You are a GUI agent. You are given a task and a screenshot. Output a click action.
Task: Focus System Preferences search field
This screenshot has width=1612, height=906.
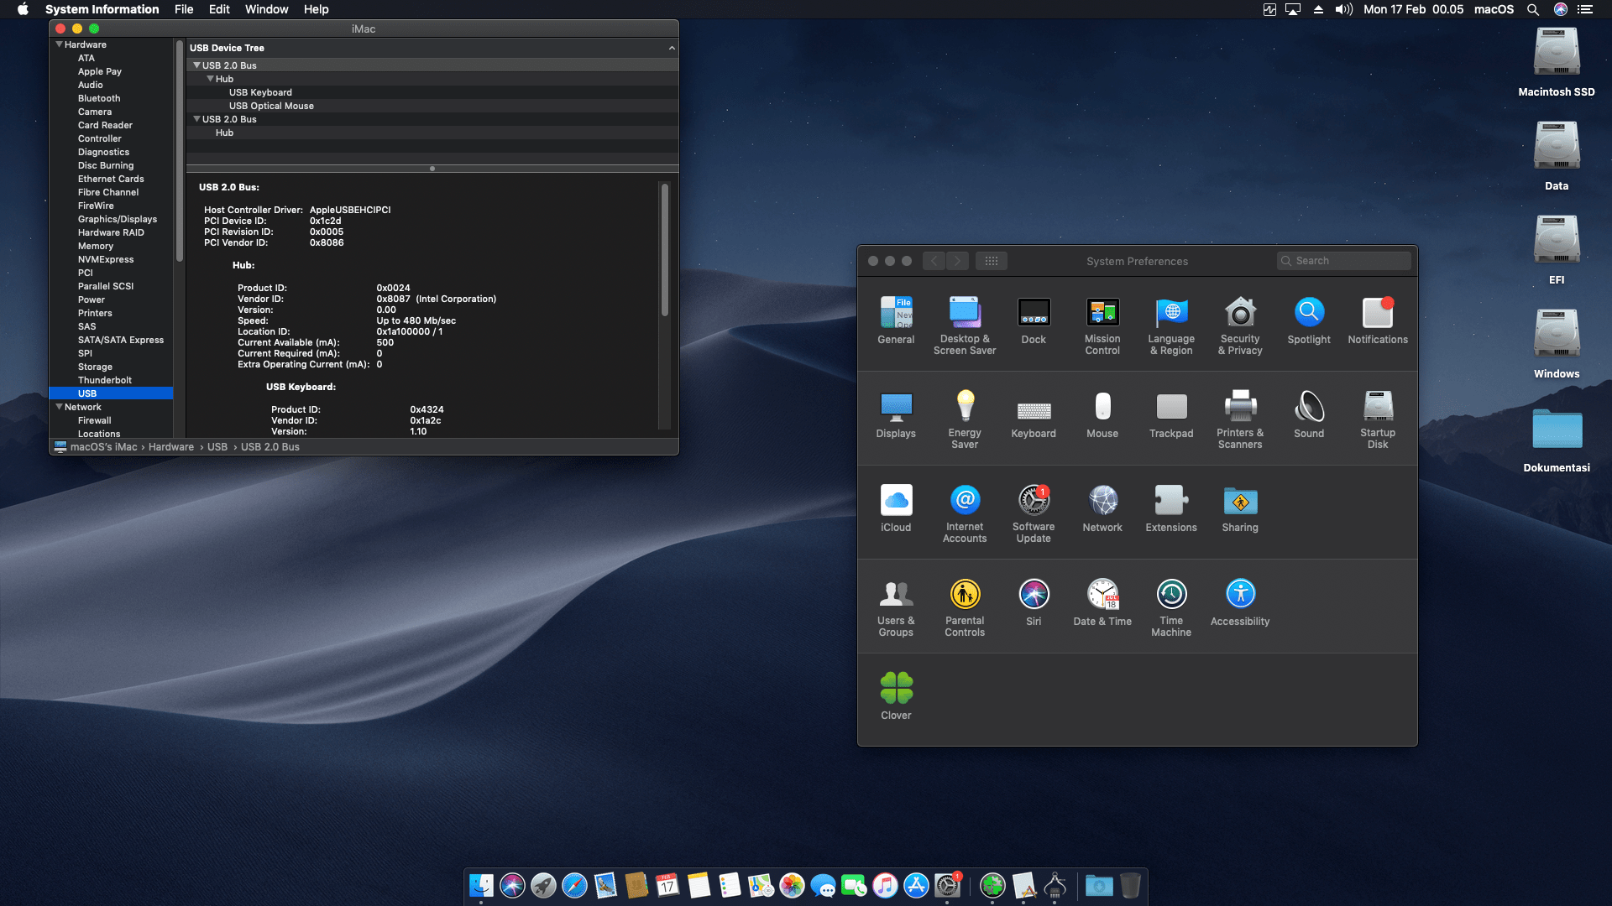tap(1343, 261)
